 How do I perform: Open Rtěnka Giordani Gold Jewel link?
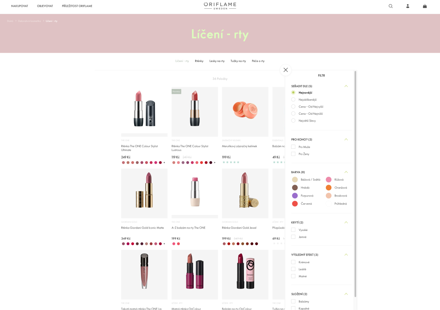(239, 227)
